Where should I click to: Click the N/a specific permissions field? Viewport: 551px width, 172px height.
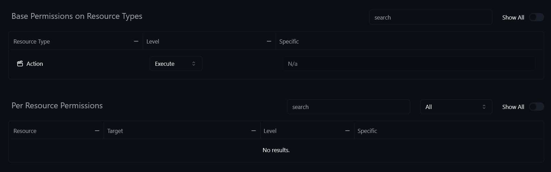point(409,64)
